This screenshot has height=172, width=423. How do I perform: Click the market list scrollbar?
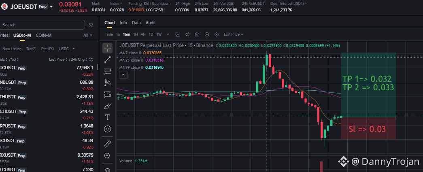tap(98, 68)
